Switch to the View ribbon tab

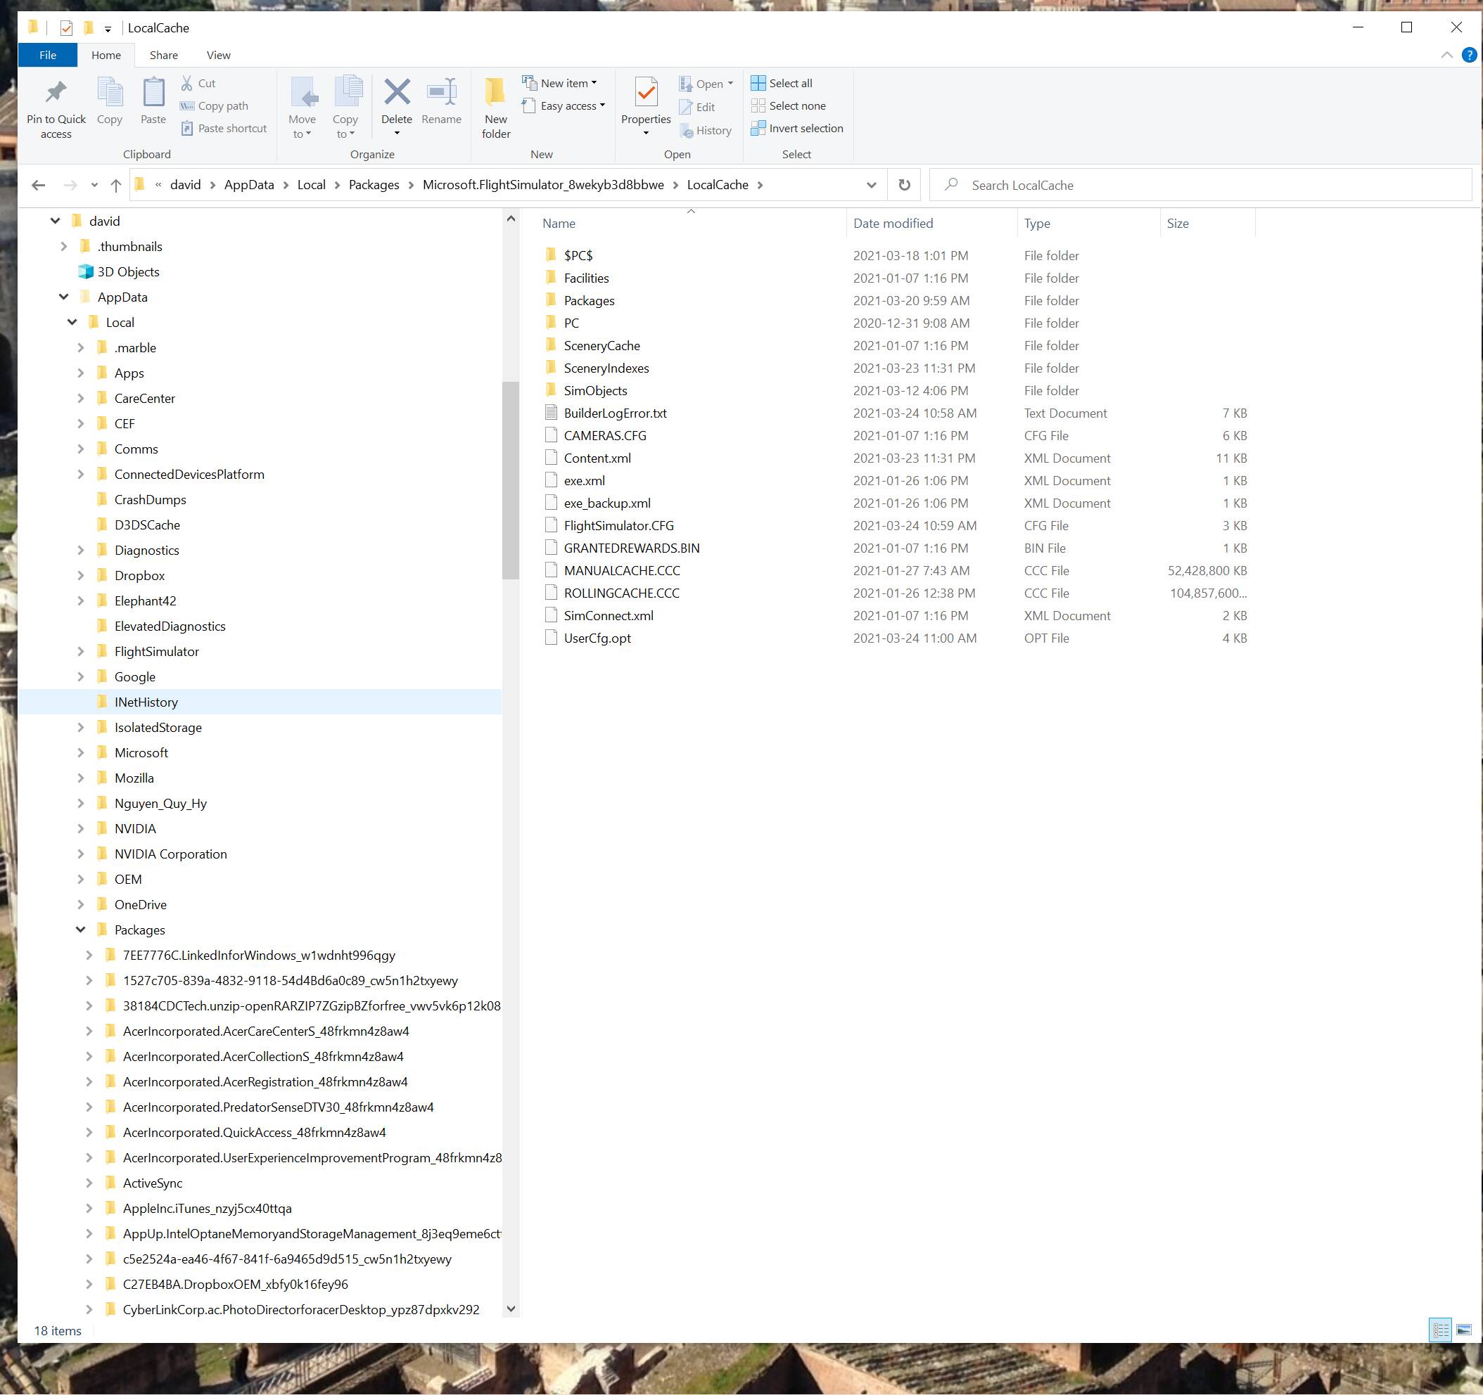click(x=219, y=55)
